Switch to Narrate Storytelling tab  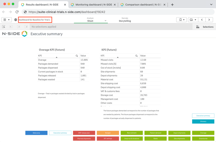tap(125, 20)
